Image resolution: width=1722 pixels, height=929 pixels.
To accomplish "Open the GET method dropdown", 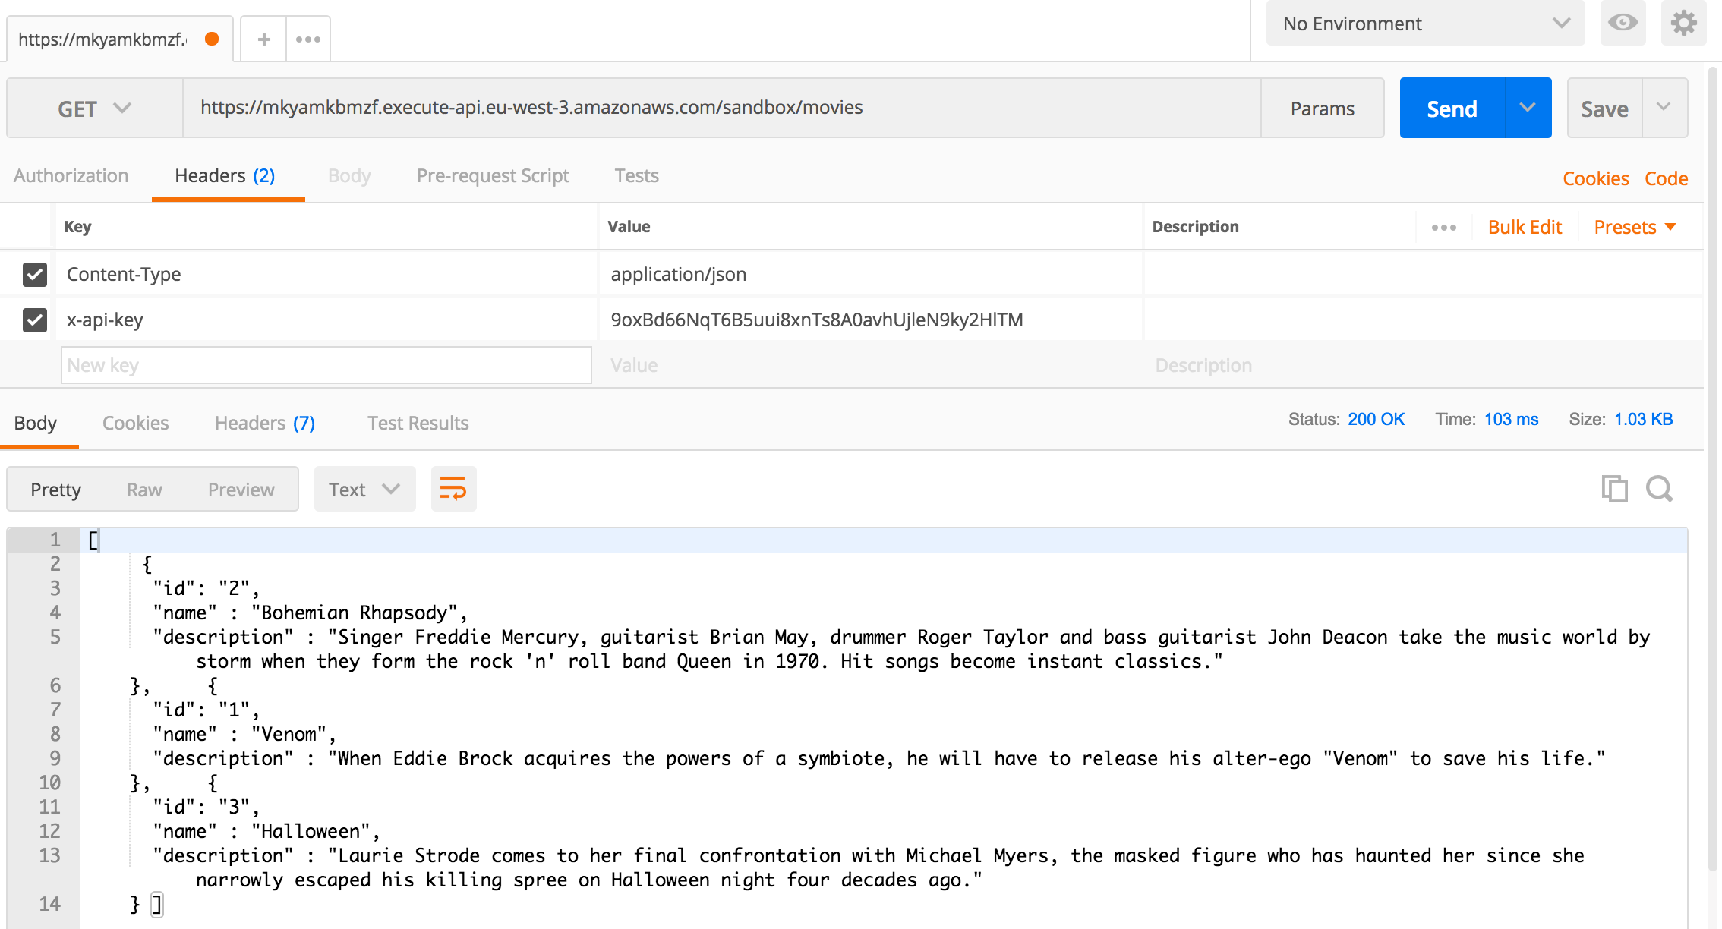I will coord(93,108).
